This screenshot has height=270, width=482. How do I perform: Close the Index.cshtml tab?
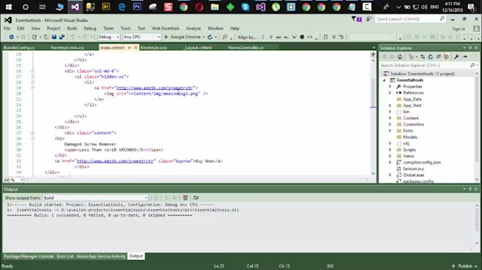pyautogui.click(x=135, y=47)
